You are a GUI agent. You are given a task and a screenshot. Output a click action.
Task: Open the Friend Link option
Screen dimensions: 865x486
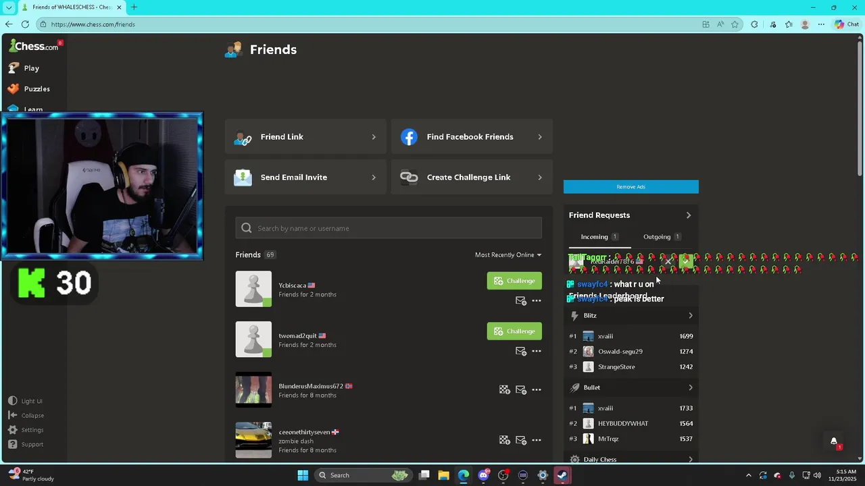point(305,137)
